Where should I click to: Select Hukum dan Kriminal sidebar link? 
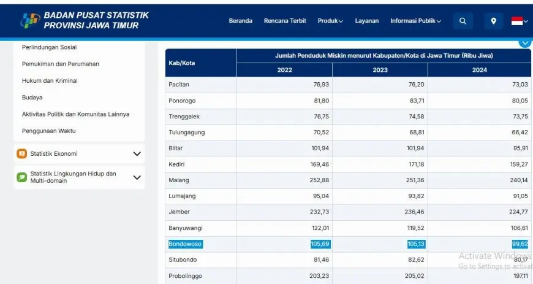(x=50, y=81)
